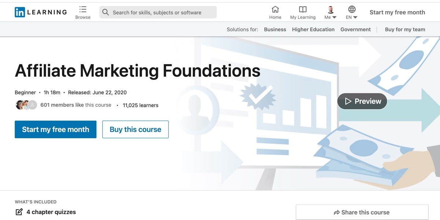Click the globe language icon
The width and height of the screenshot is (440, 220).
pos(352,9)
